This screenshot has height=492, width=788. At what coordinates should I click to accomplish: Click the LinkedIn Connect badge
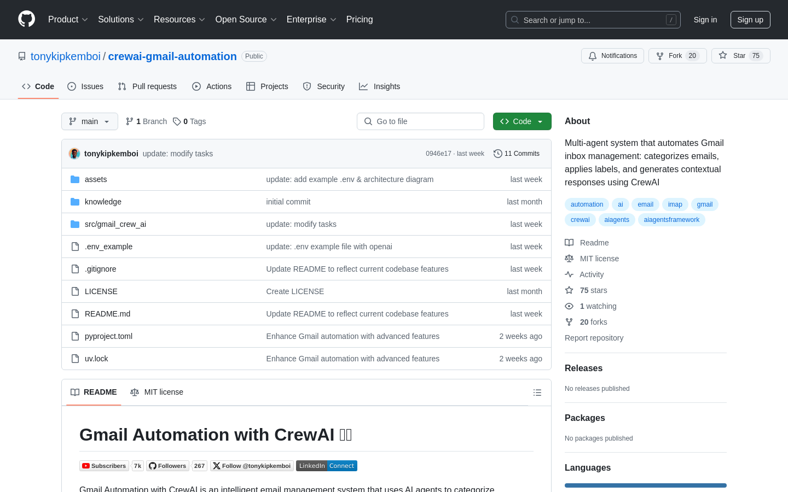click(327, 466)
